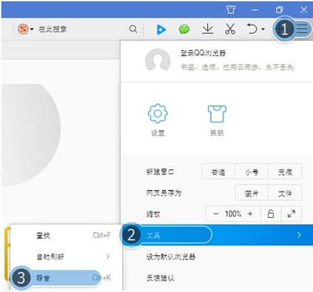Click the 网页另存为 label
The width and height of the screenshot is (313, 292).
pyautogui.click(x=164, y=193)
